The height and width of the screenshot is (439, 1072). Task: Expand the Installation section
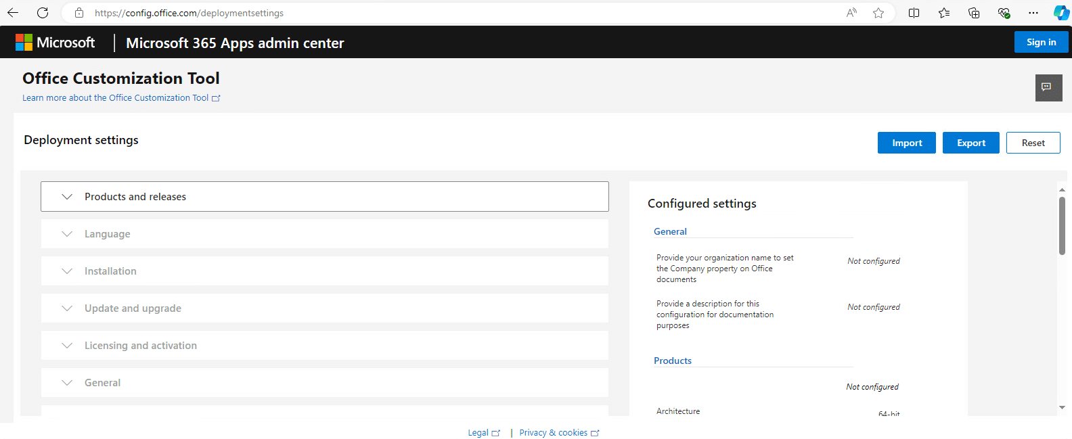tap(325, 271)
